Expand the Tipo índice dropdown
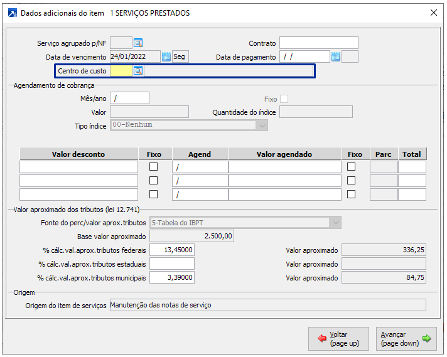 (x=261, y=125)
